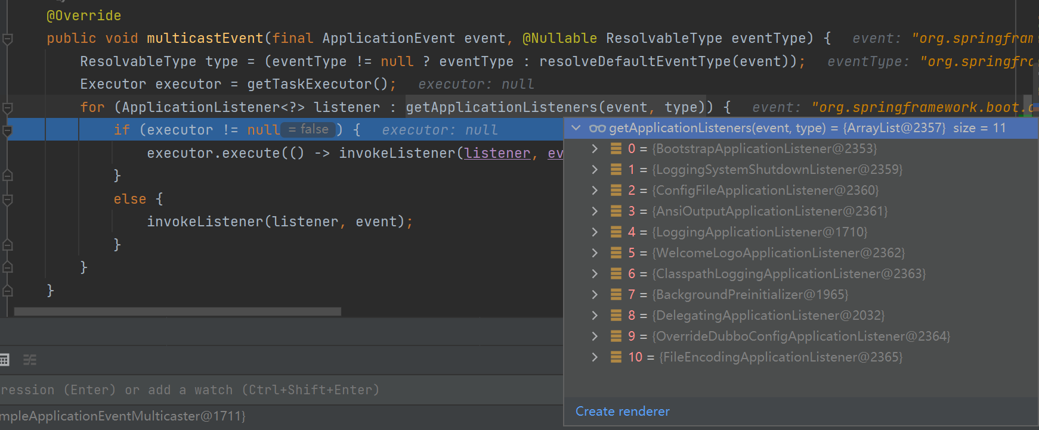The width and height of the screenshot is (1039, 430).
Task: Click the list icon beside WelcomeLogoApplicationListener@2362
Action: [616, 253]
